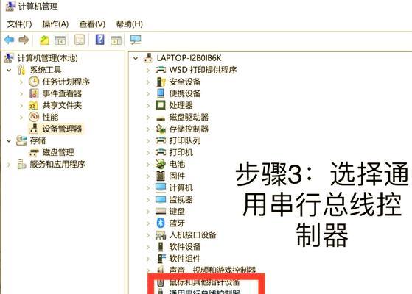Expand the 打印队列 category
Image resolution: width=412 pixels, height=294 pixels.
(148, 141)
